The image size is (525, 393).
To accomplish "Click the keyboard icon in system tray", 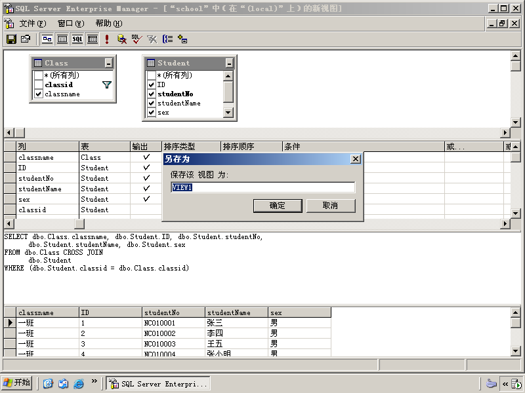I will [x=491, y=383].
